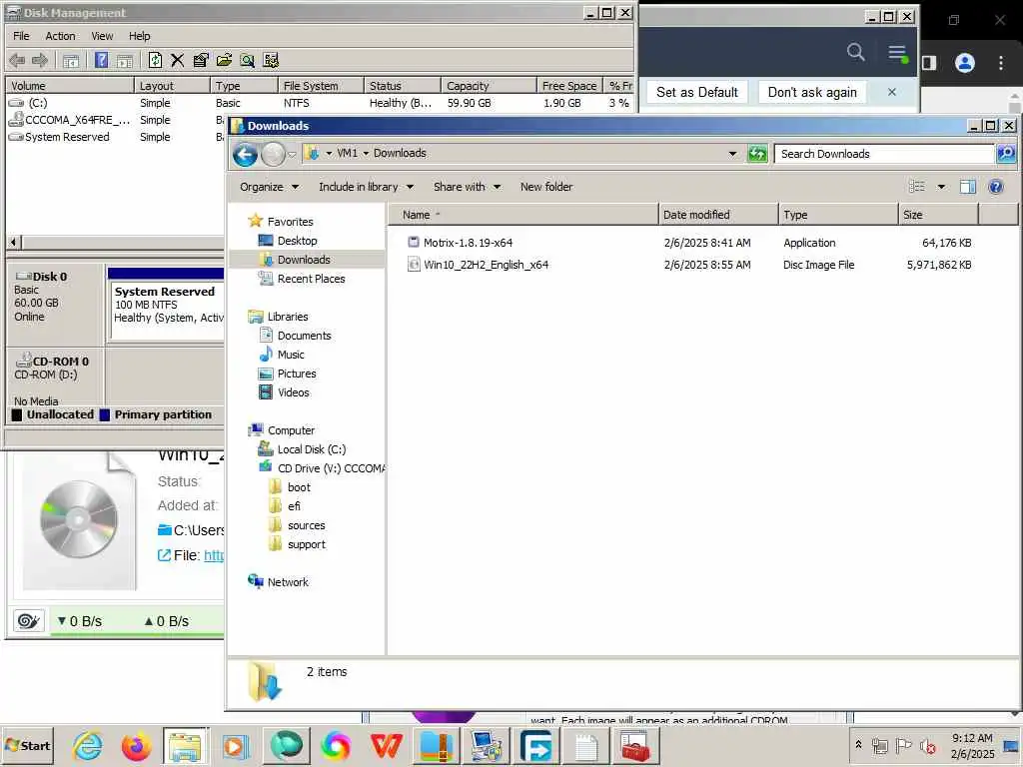This screenshot has width=1023, height=767.
Task: Click the user profile avatar icon
Action: point(965,63)
